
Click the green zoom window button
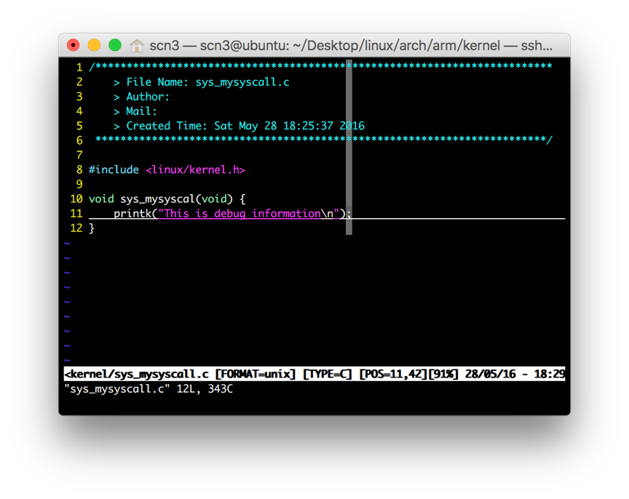[x=115, y=45]
